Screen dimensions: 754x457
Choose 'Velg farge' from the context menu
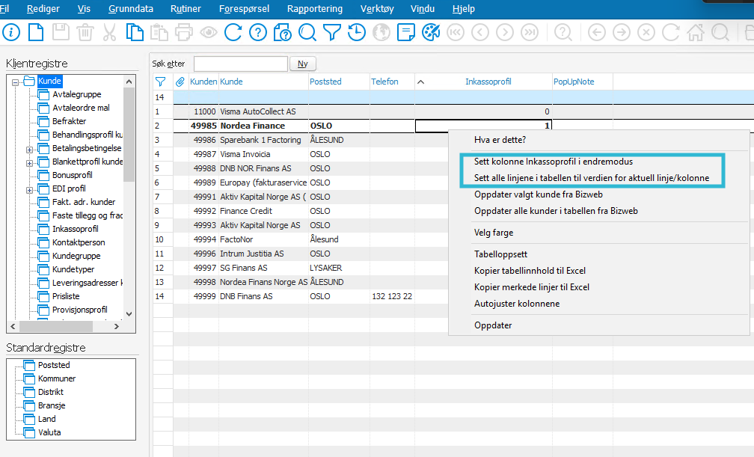click(x=494, y=233)
